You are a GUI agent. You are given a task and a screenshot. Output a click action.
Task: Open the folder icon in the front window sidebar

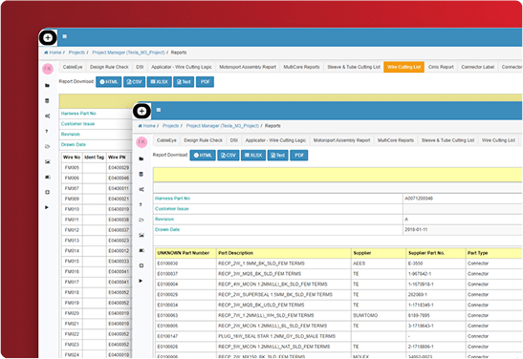click(x=142, y=158)
